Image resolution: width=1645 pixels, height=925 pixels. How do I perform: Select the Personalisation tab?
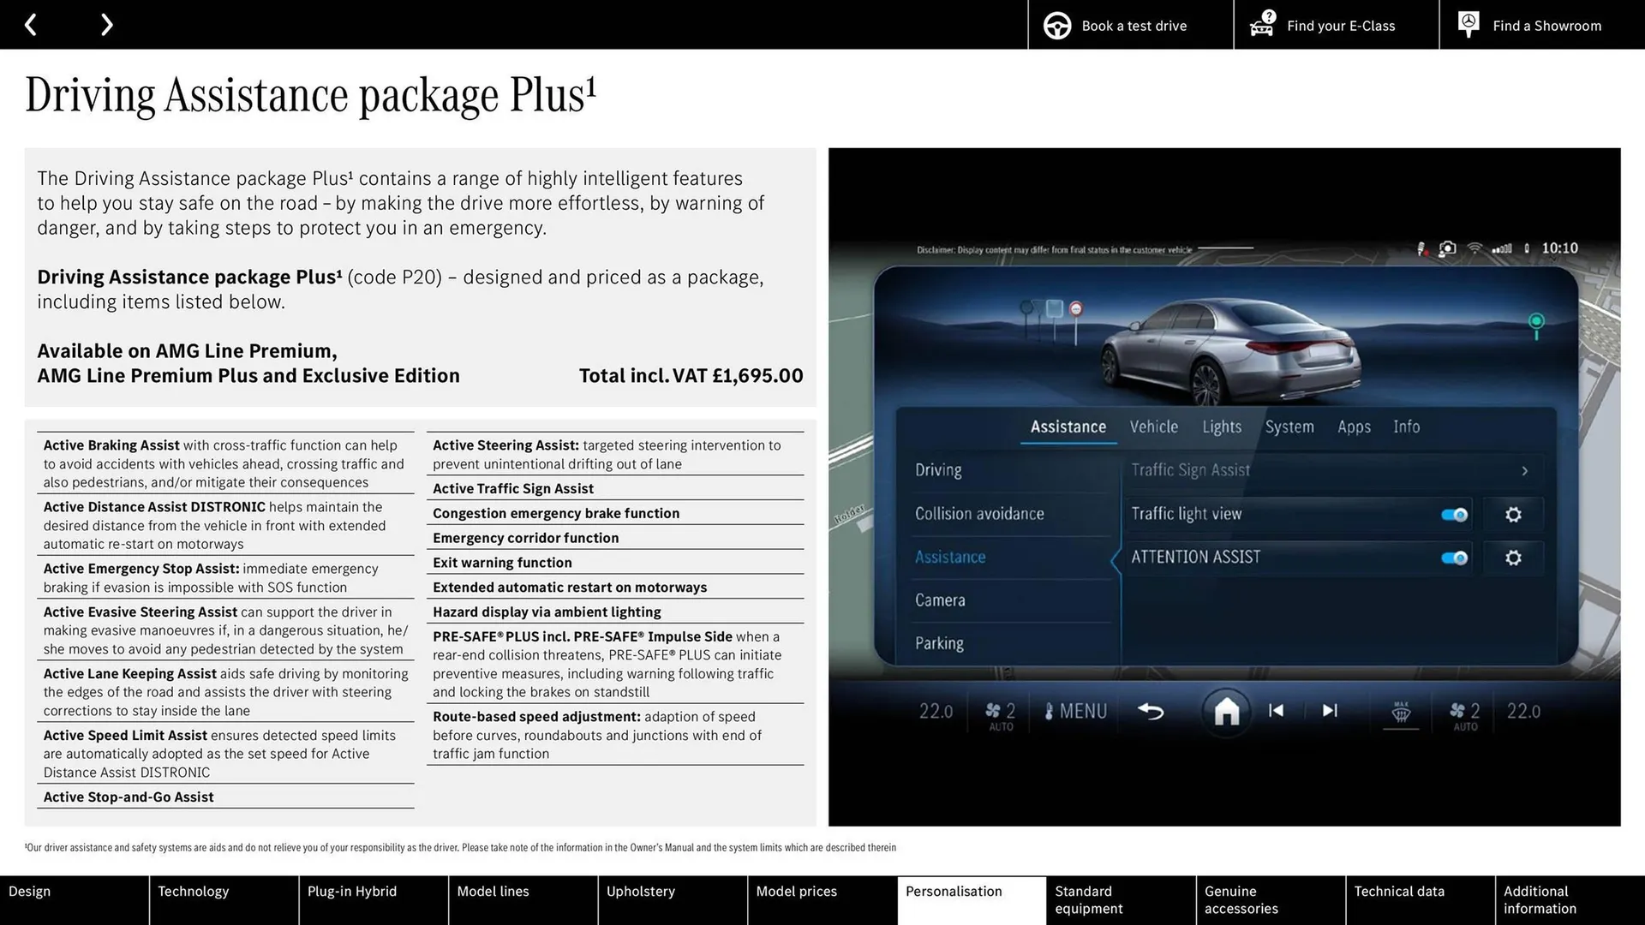(954, 891)
